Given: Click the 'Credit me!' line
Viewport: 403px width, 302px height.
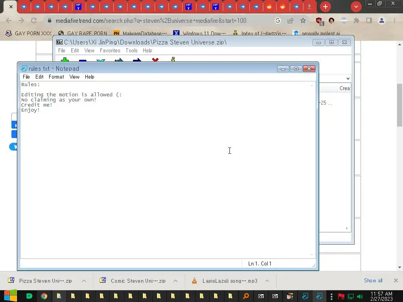Looking at the screenshot, I should 37,105.
